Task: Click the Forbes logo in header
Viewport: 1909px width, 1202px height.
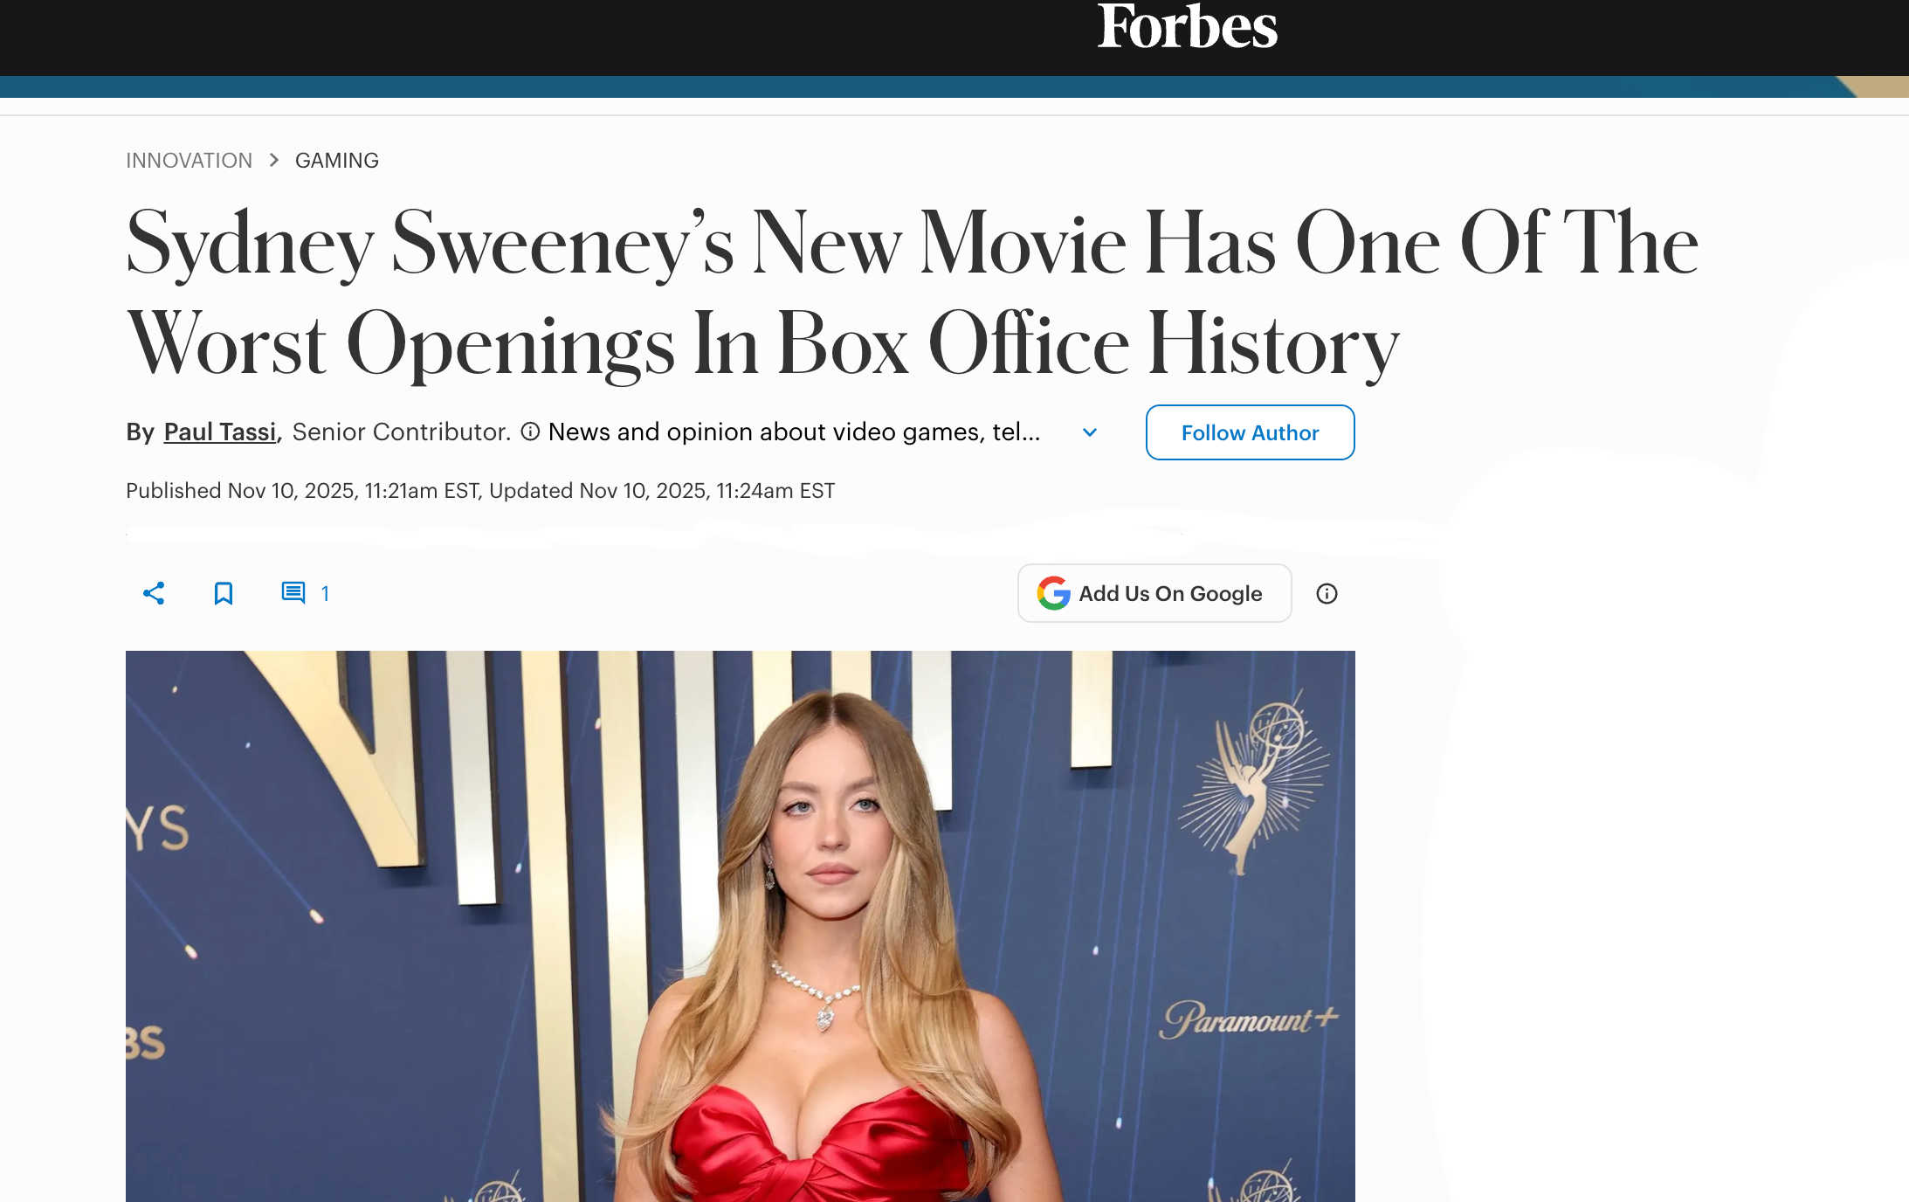Action: pos(1187,26)
